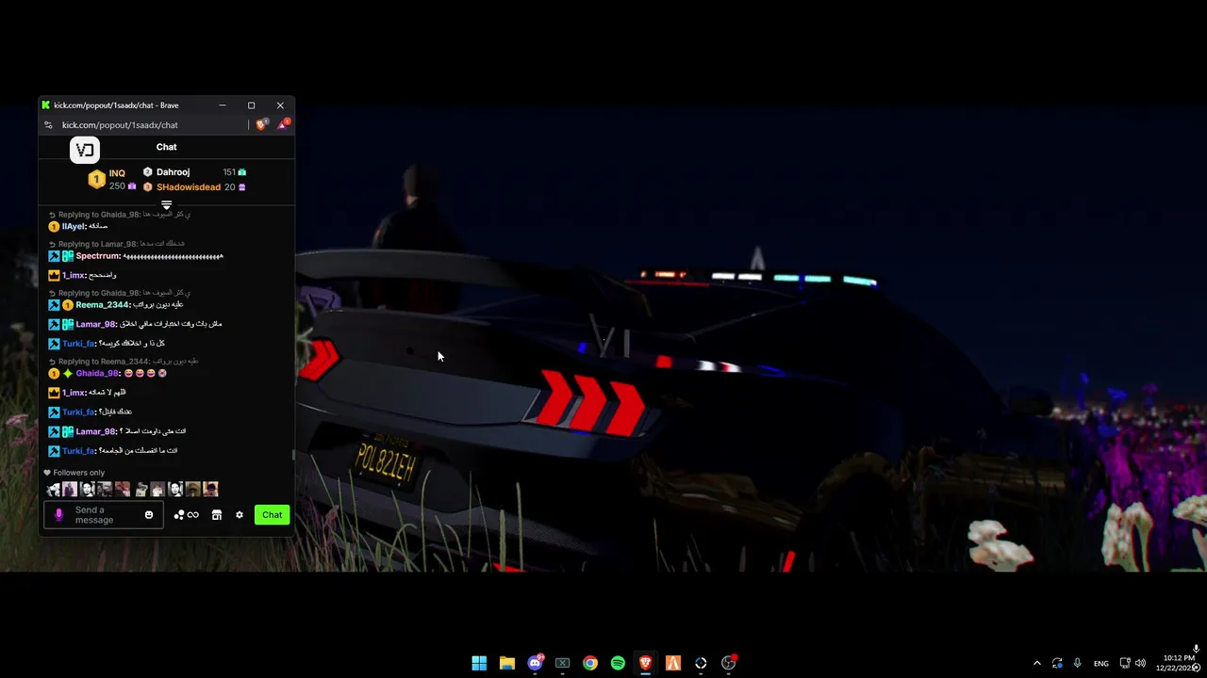Select gifter Dahrooj in the leaderboard
Viewport: 1207px width, 678px height.
tap(173, 172)
